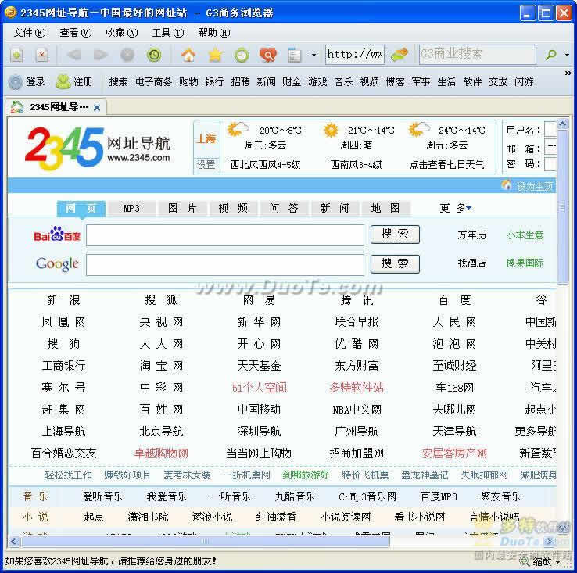Screen dimensions: 577x573
Task: Select the 图片 search tab
Action: pyautogui.click(x=182, y=208)
